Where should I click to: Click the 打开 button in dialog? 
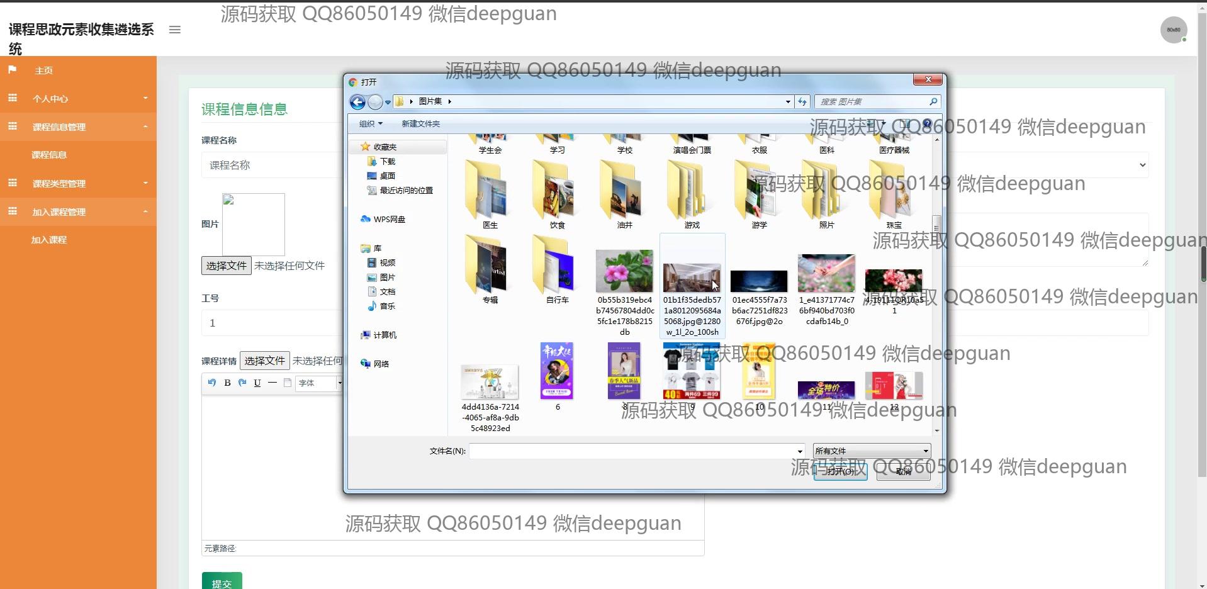840,471
